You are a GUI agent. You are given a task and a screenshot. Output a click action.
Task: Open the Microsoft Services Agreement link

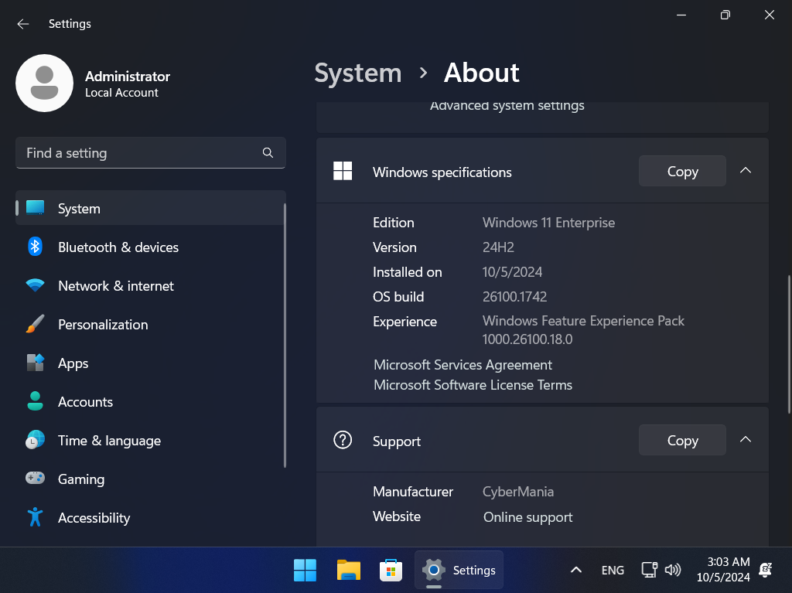[x=463, y=365]
